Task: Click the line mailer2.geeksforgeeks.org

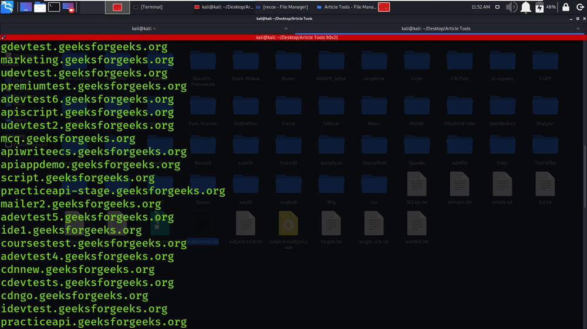Action: tap(81, 204)
